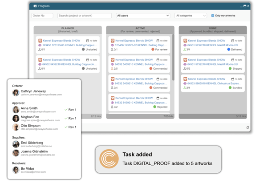Image resolution: width=255 pixels, height=183 pixels.
Task: Click the green Shipped status dot
Action: [230, 68]
